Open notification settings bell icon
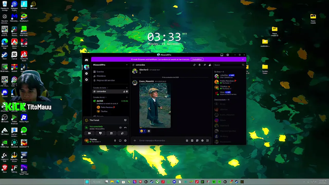The width and height of the screenshot is (329, 185). 199,65
